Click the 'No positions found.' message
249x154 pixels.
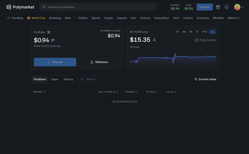(125, 101)
